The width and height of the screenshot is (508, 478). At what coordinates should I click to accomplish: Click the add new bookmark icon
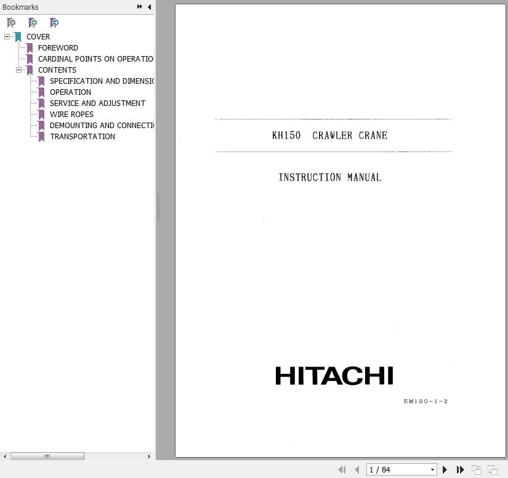click(33, 23)
